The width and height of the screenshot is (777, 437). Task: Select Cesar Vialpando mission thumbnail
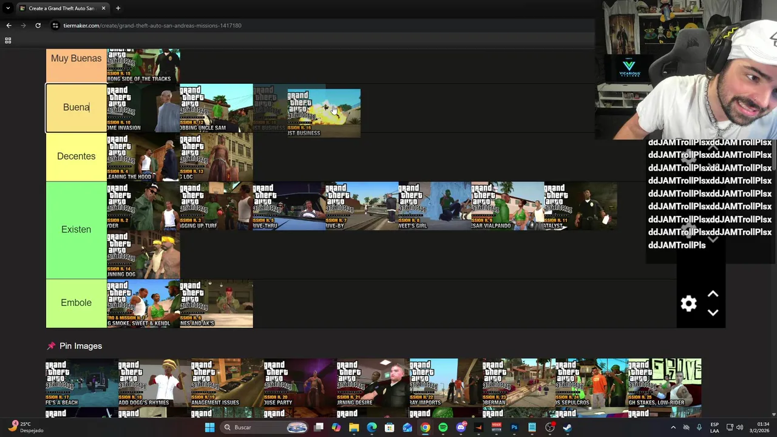(x=507, y=206)
